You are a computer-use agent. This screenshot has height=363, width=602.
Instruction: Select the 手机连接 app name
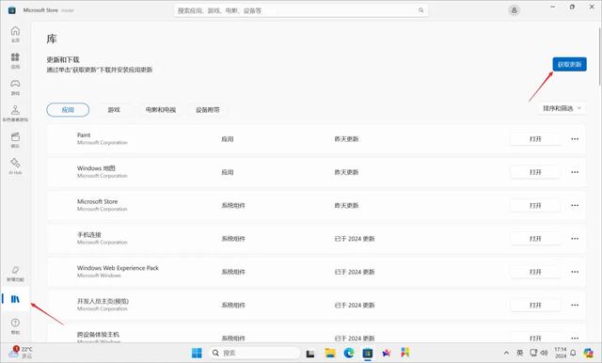click(89, 234)
